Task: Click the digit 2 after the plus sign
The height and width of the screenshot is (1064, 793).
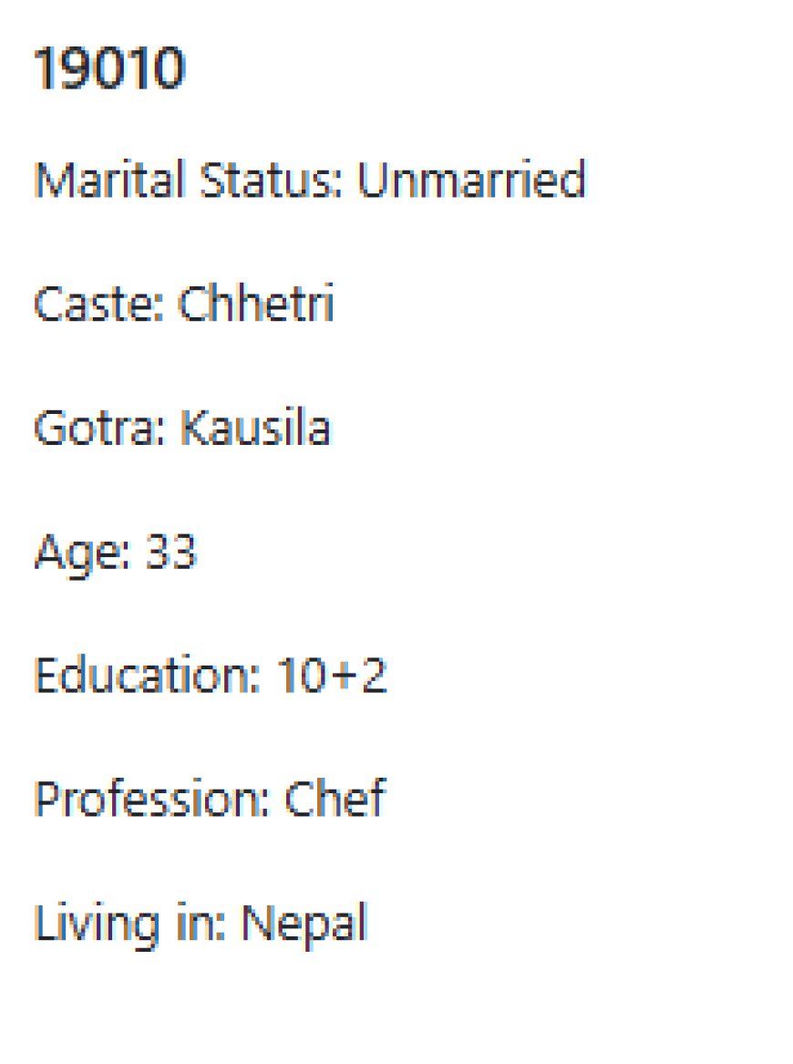Action: [x=374, y=676]
